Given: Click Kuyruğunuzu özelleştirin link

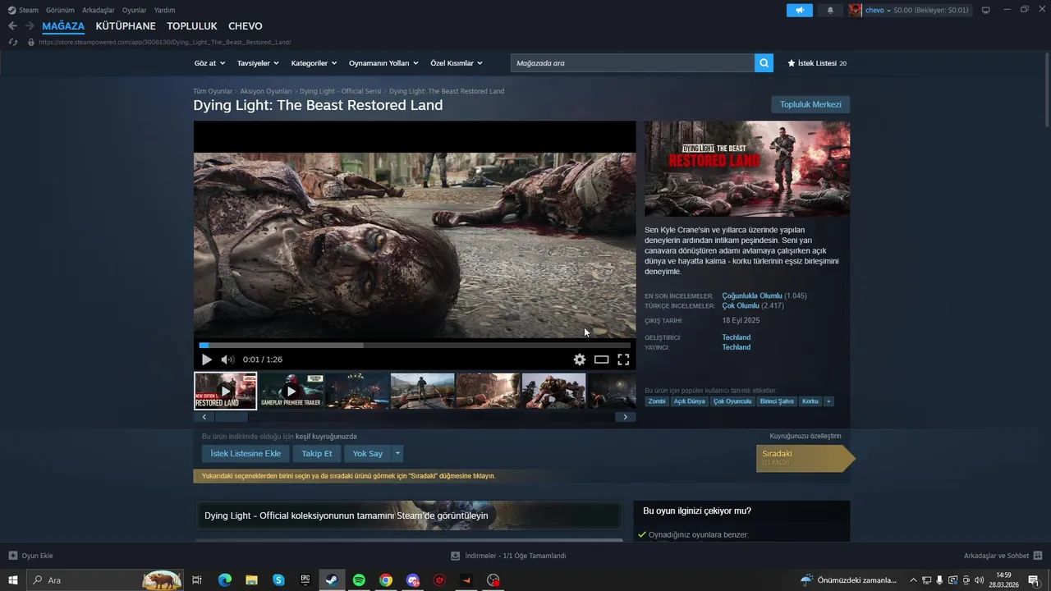Looking at the screenshot, I should [805, 436].
